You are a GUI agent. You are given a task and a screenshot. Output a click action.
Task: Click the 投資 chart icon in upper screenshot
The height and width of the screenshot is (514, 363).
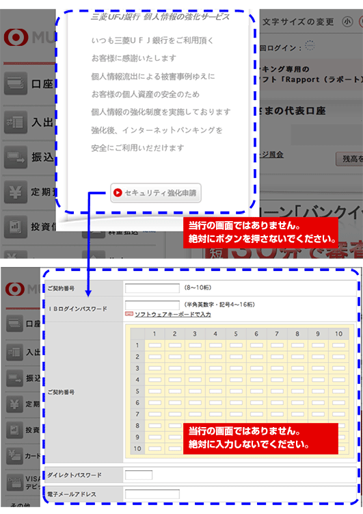click(x=16, y=226)
